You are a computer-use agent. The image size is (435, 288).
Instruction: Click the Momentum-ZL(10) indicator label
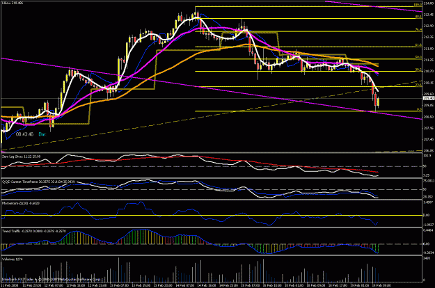tap(21, 203)
